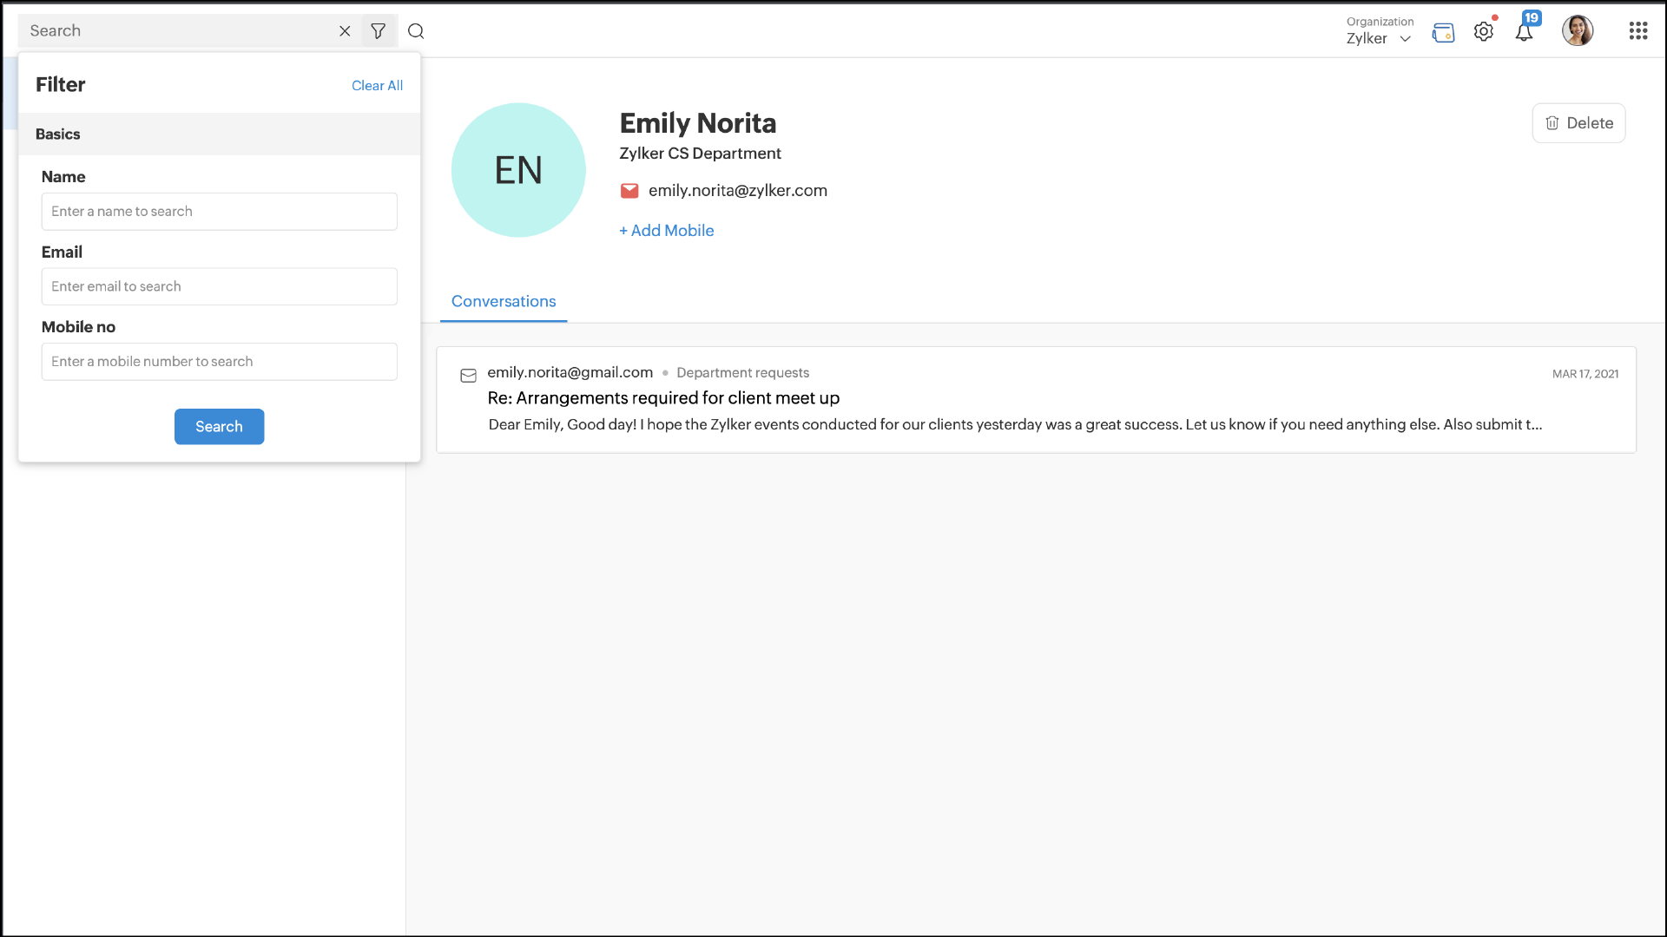Open the notifications bell
Viewport: 1667px width, 937px height.
tap(1524, 33)
